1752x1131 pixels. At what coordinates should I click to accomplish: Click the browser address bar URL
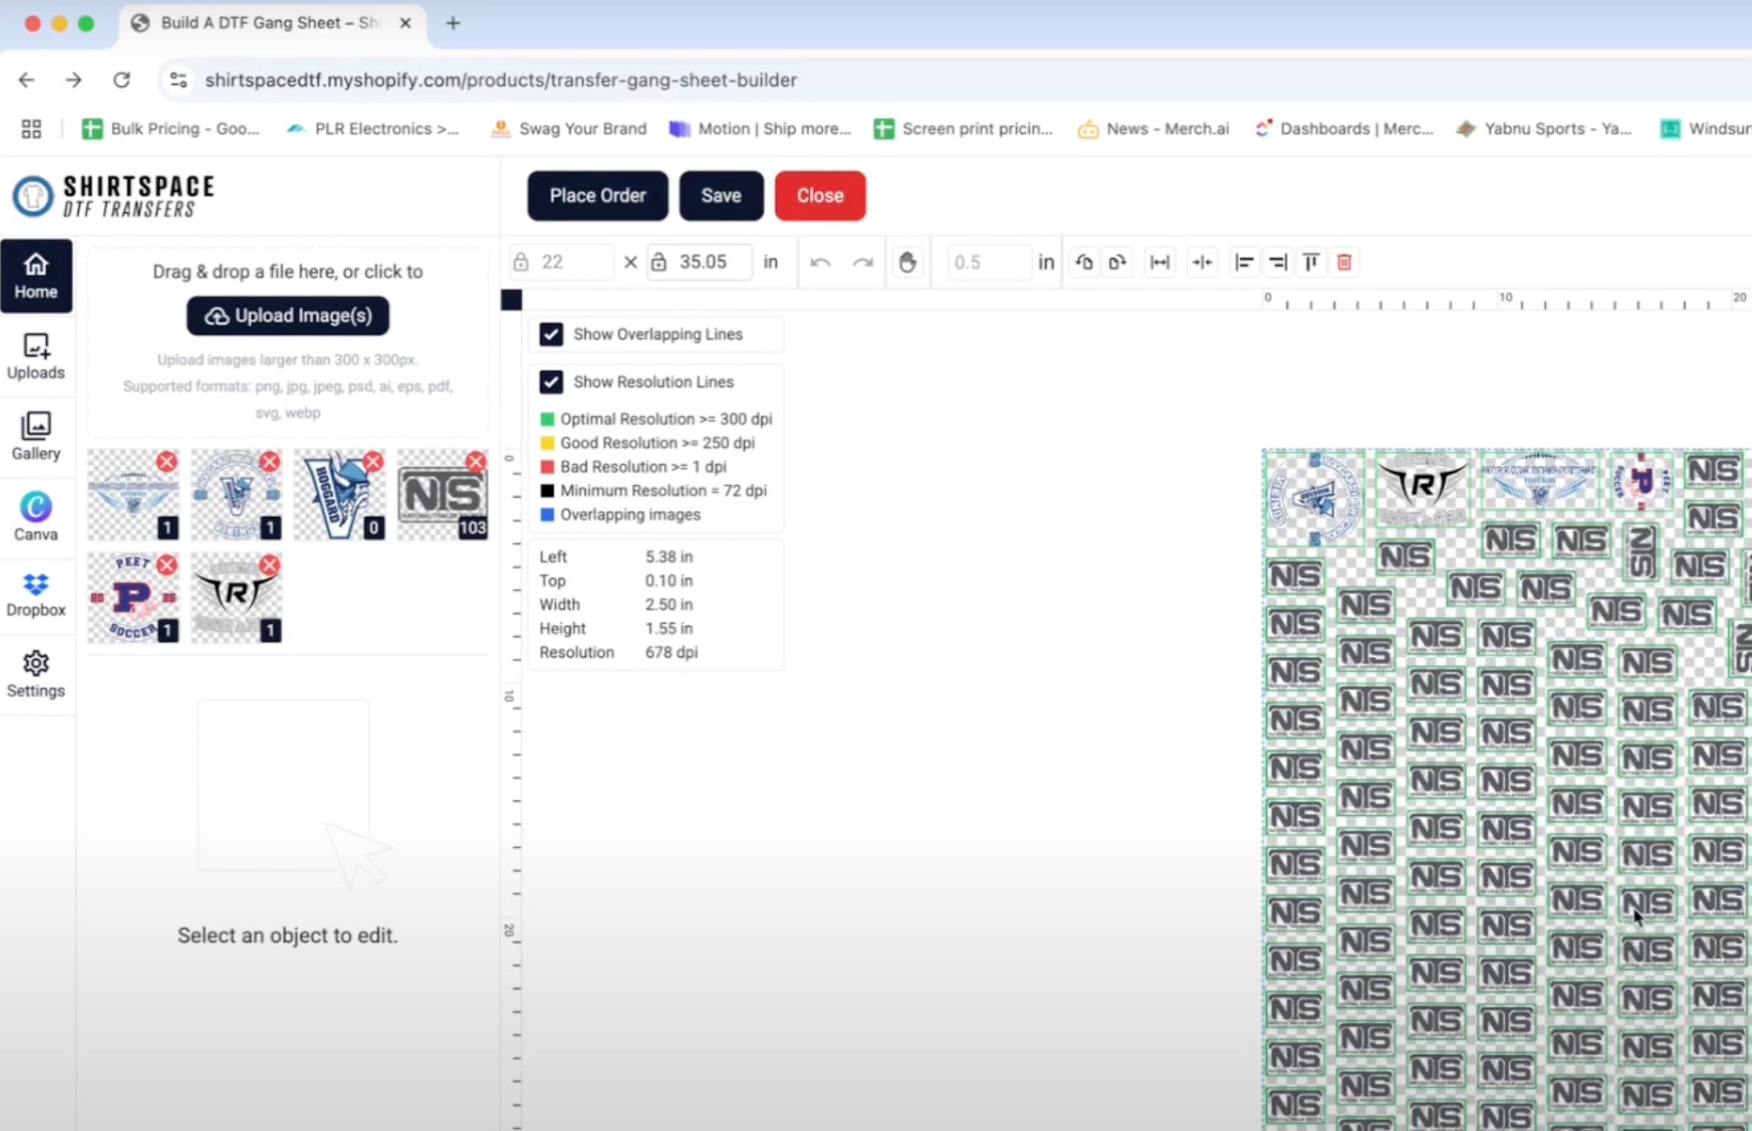(x=501, y=80)
